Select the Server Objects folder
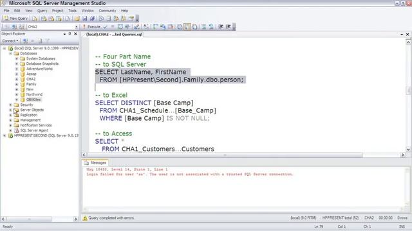This screenshot has height=231, width=412. [x=32, y=110]
